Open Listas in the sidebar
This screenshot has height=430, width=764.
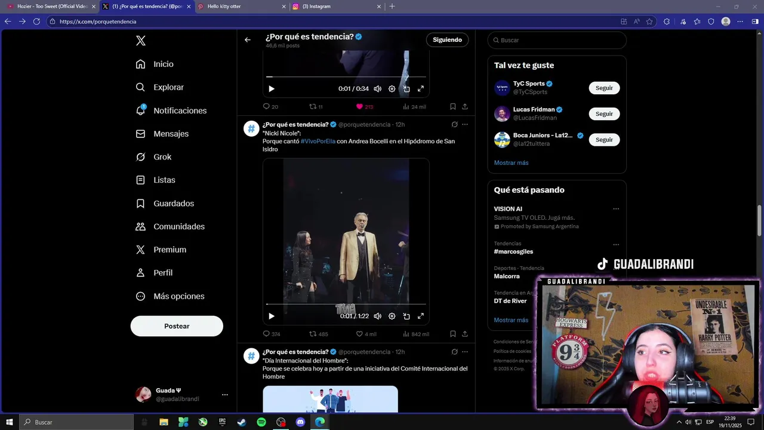point(155,180)
